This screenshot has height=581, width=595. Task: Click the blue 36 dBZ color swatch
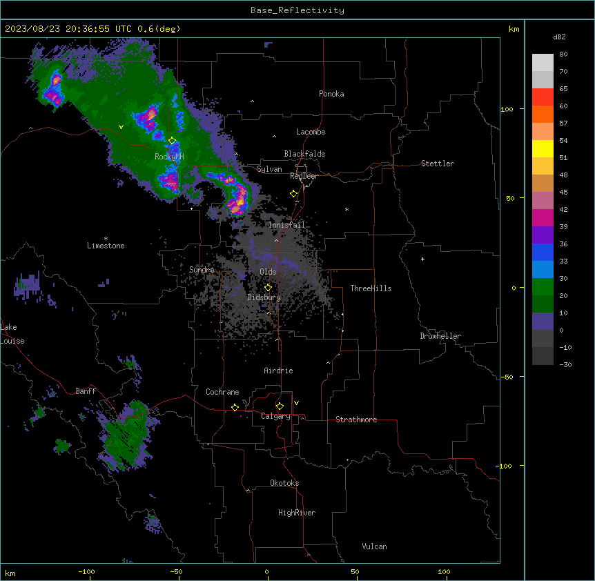click(543, 252)
